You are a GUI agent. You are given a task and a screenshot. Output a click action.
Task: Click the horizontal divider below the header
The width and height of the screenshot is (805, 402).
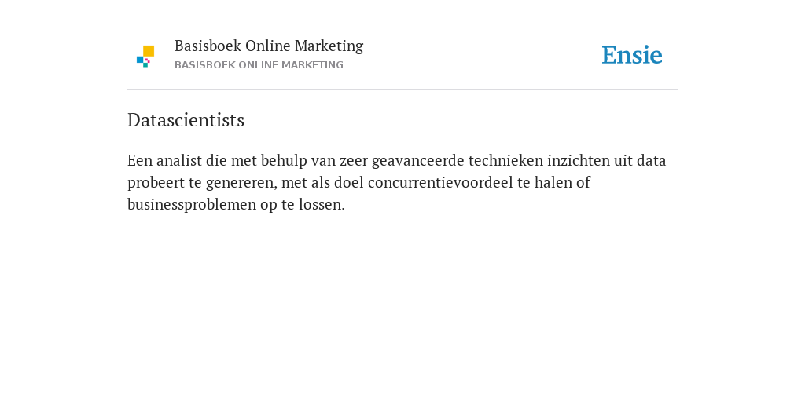click(x=402, y=90)
